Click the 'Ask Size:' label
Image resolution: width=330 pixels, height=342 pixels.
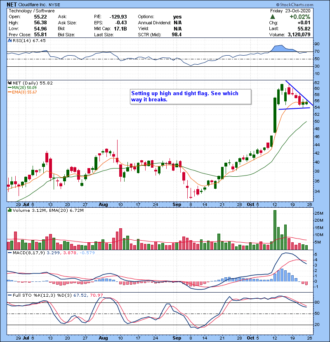67,23
